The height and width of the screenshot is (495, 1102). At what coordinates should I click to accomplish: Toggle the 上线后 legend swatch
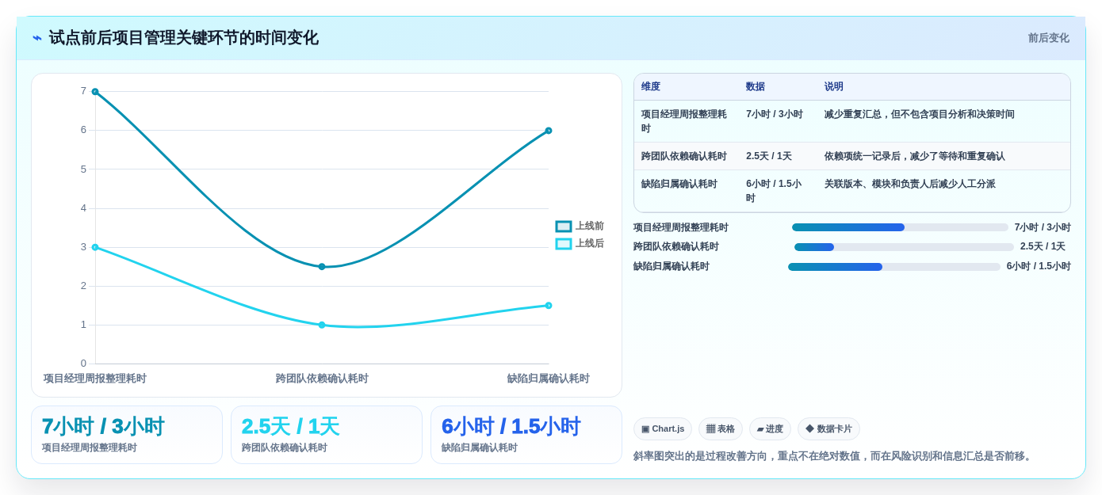pos(564,244)
